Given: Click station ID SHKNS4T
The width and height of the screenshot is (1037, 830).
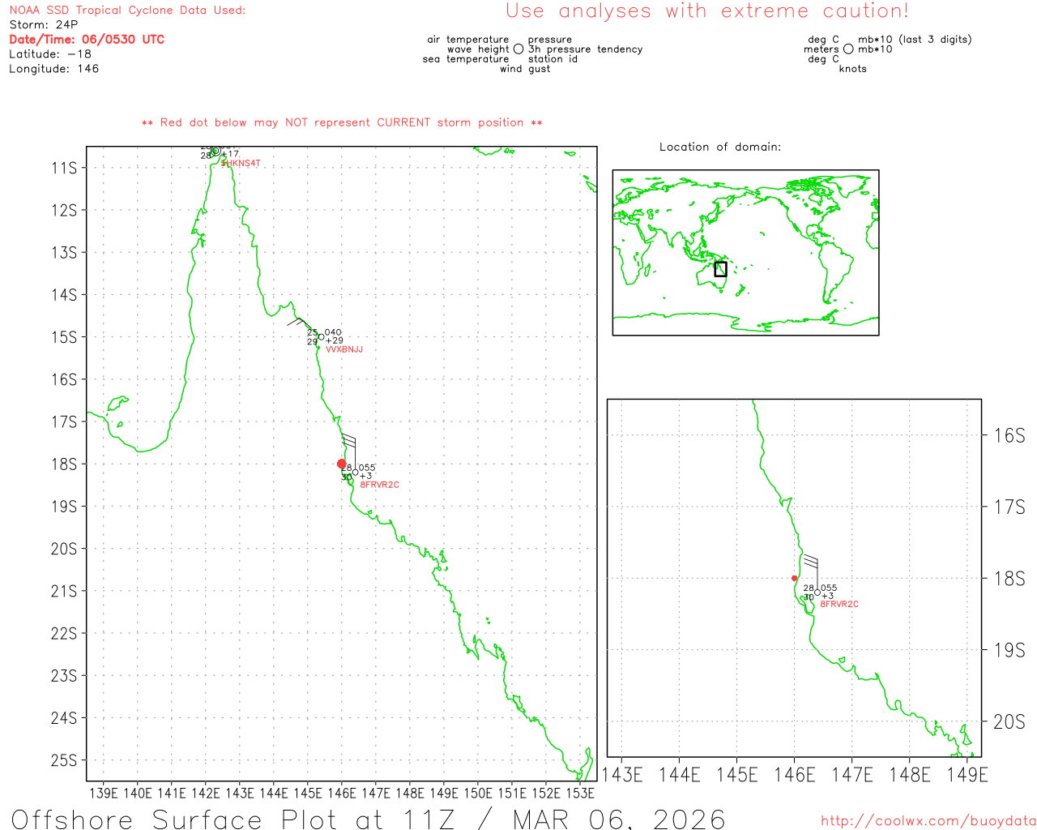Looking at the screenshot, I should coord(241,164).
